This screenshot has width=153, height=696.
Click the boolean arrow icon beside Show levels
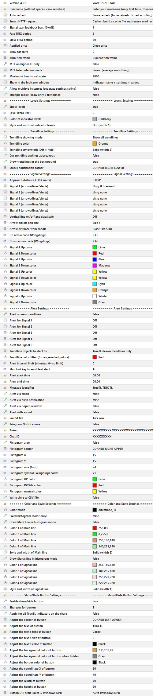tap(5, 107)
